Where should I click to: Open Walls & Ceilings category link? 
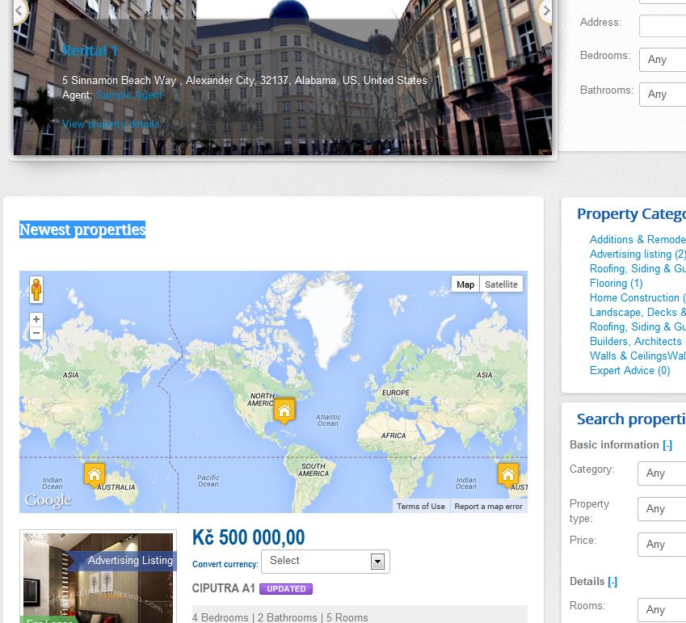click(638, 356)
